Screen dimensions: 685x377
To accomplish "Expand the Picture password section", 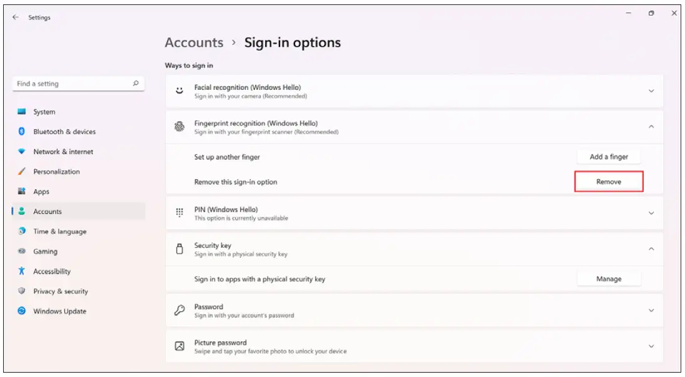I will pos(651,346).
